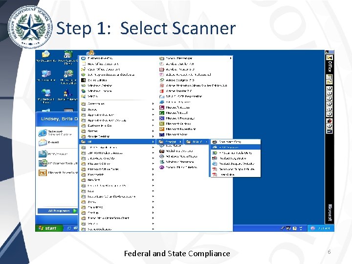This screenshot has height=264, width=352.
Task: Launch Adobe Designer 7.0
Action: (177, 80)
